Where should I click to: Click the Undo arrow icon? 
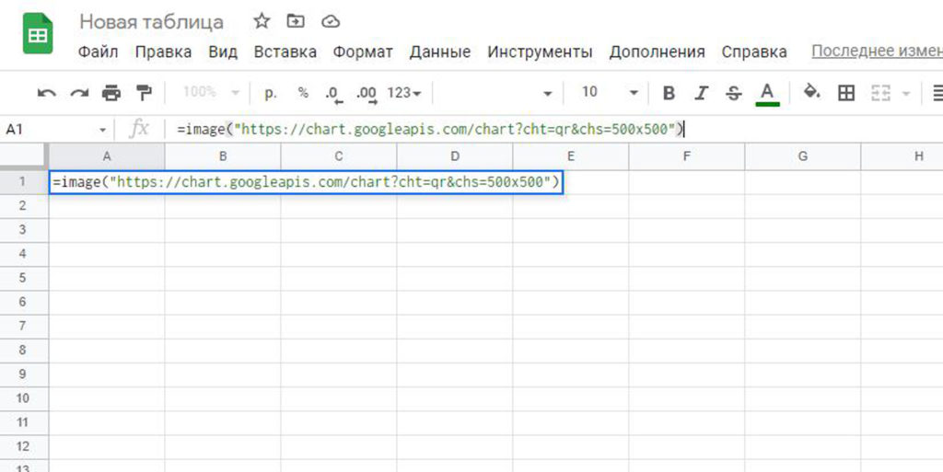[x=47, y=93]
